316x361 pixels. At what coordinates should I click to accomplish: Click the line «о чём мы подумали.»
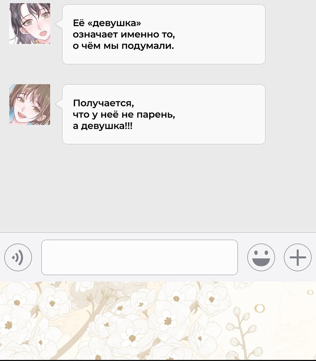click(124, 46)
